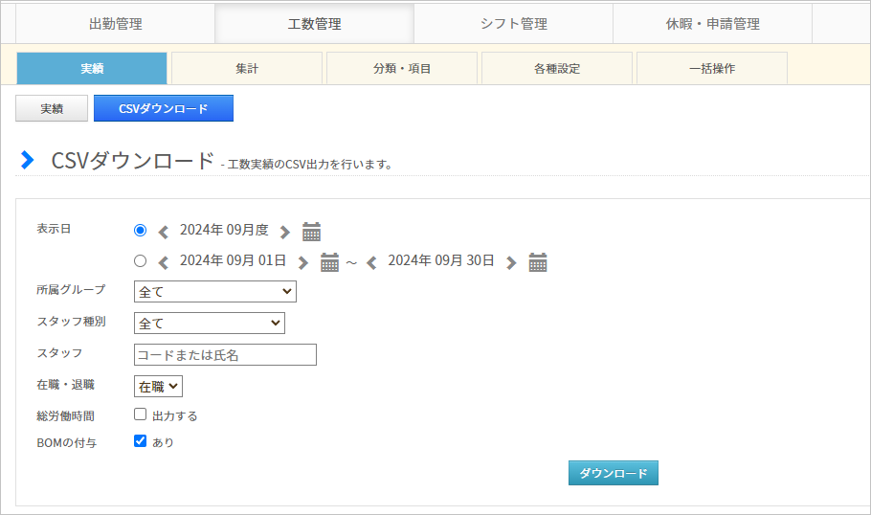Uncheck BOMの付与 あり checkbox

tap(140, 440)
